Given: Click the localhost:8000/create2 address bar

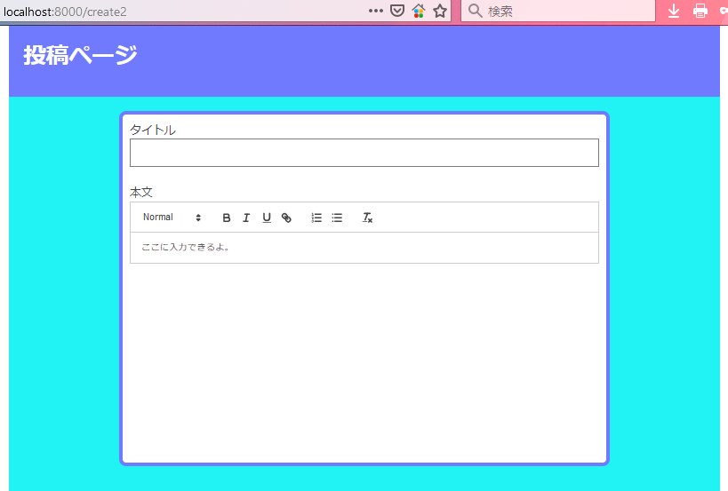Looking at the screenshot, I should (x=178, y=11).
